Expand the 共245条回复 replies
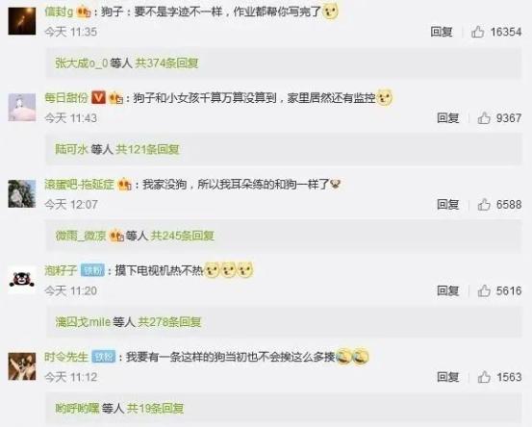Image resolution: width=532 pixels, height=427 pixels. (183, 236)
